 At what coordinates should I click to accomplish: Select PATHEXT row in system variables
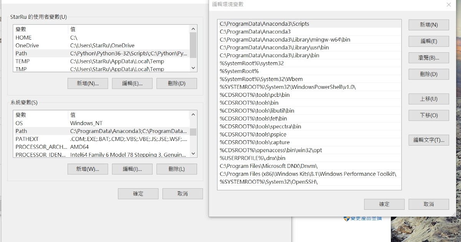tap(101, 139)
